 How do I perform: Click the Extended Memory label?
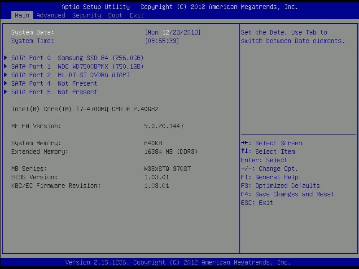coord(40,152)
